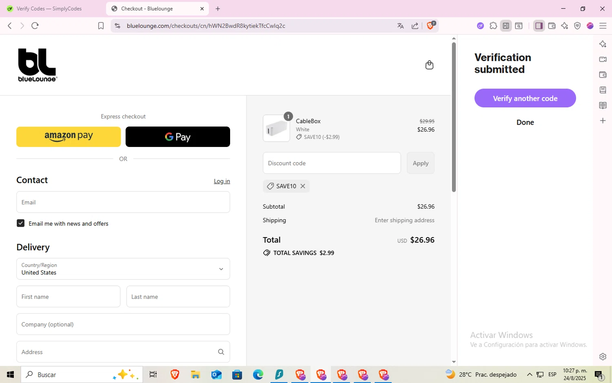
Task: Open tab search toolbar icon
Action: pyautogui.click(x=519, y=26)
